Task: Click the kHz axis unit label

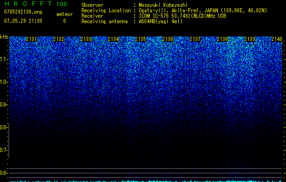Action: point(4,37)
